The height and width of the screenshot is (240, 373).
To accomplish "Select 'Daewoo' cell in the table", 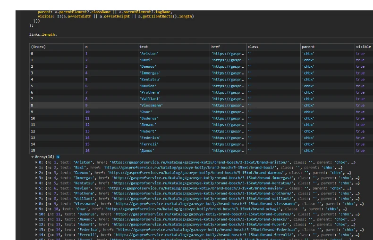I will tap(174, 67).
